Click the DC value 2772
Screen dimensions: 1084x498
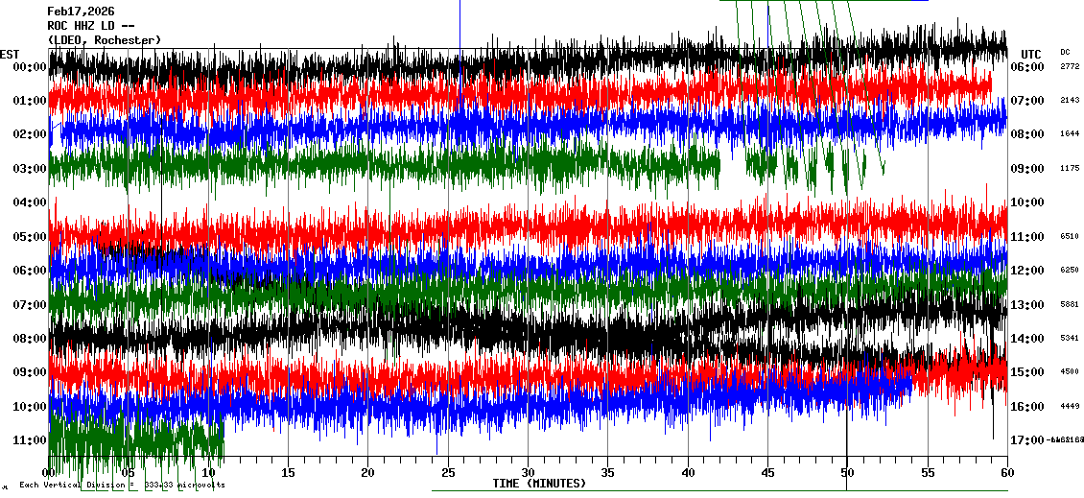point(1070,67)
